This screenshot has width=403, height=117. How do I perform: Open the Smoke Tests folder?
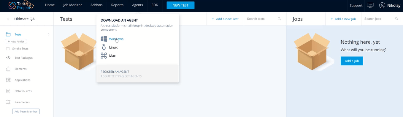(20, 49)
